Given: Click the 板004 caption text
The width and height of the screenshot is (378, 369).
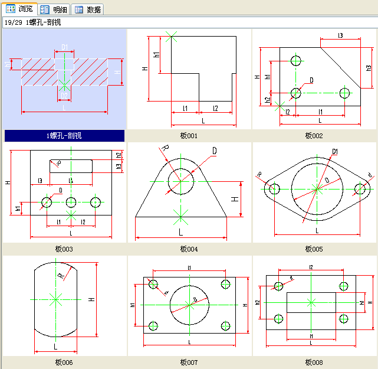Looking at the screenshot, I should point(189,249).
